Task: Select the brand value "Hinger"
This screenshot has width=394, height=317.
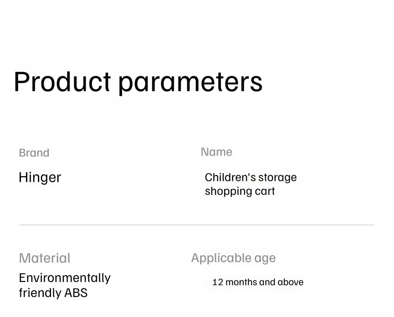Action: [40, 177]
